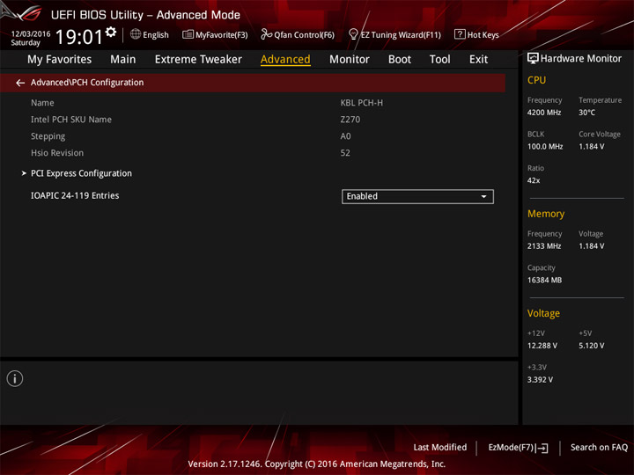Click CPU temperature 30°C value
The image size is (634, 475).
586,113
